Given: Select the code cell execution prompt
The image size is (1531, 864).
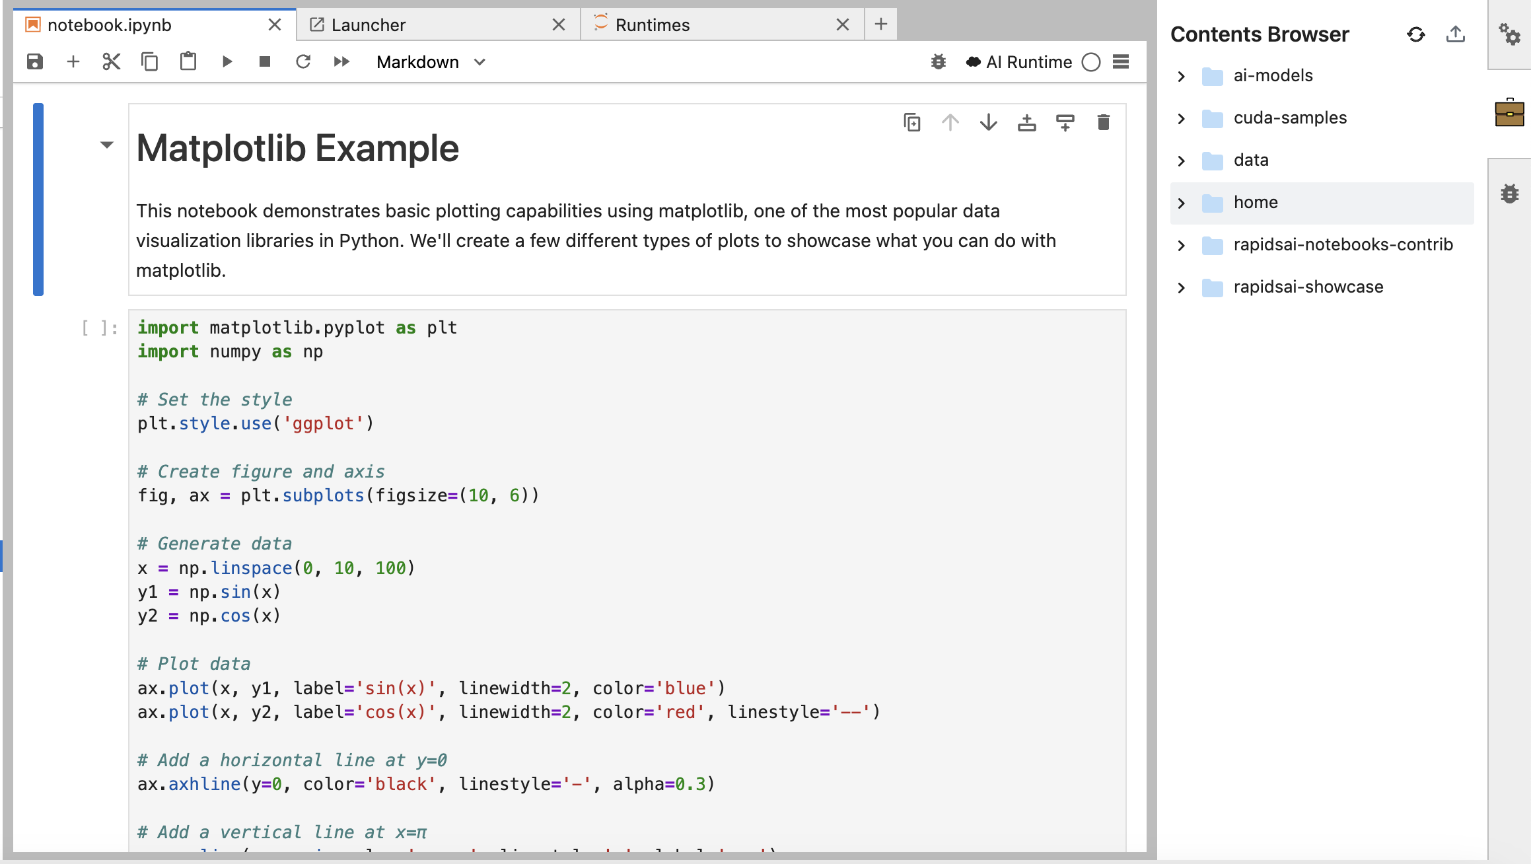Looking at the screenshot, I should pos(100,328).
